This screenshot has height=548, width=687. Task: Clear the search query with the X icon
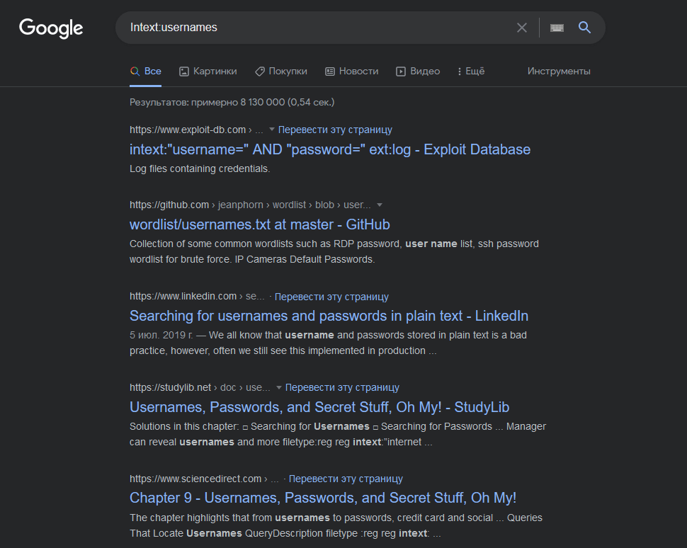[522, 28]
